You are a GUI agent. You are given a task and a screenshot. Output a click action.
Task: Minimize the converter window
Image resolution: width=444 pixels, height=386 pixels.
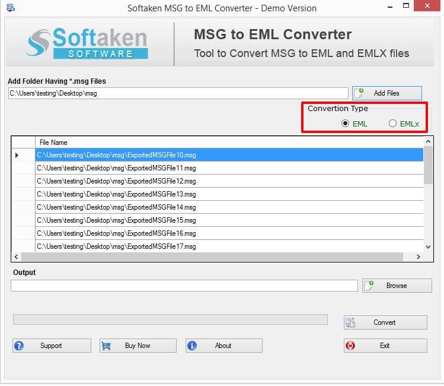pos(390,7)
